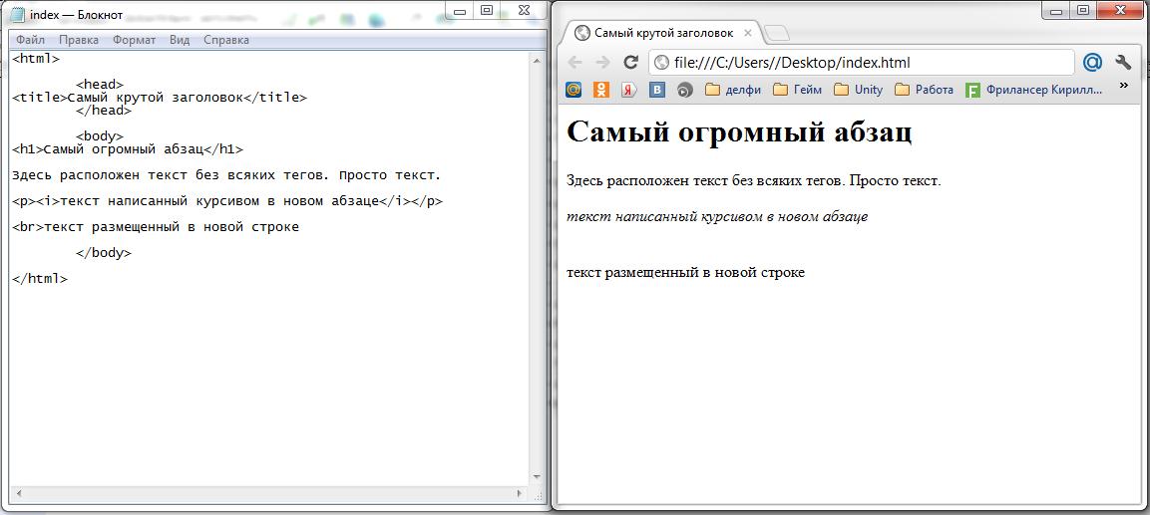The image size is (1150, 515).
Task: Click the 'Самый огромный абзац' heading in browser
Action: click(740, 133)
